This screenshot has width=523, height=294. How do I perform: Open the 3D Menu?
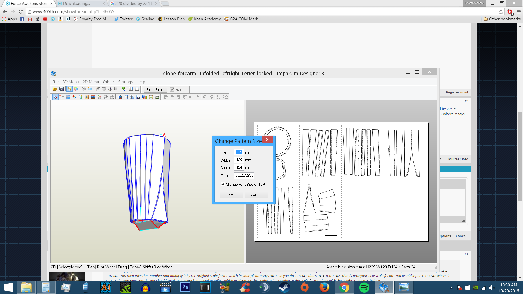[x=71, y=82]
